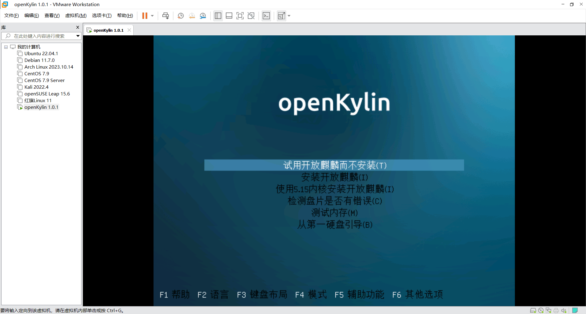The height and width of the screenshot is (314, 586).
Task: Toggle Unity mode icon in toolbar
Action: [x=251, y=16]
